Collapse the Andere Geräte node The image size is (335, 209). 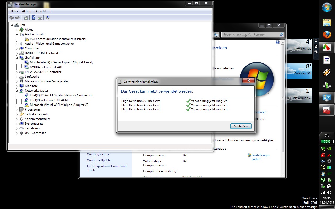[17, 34]
